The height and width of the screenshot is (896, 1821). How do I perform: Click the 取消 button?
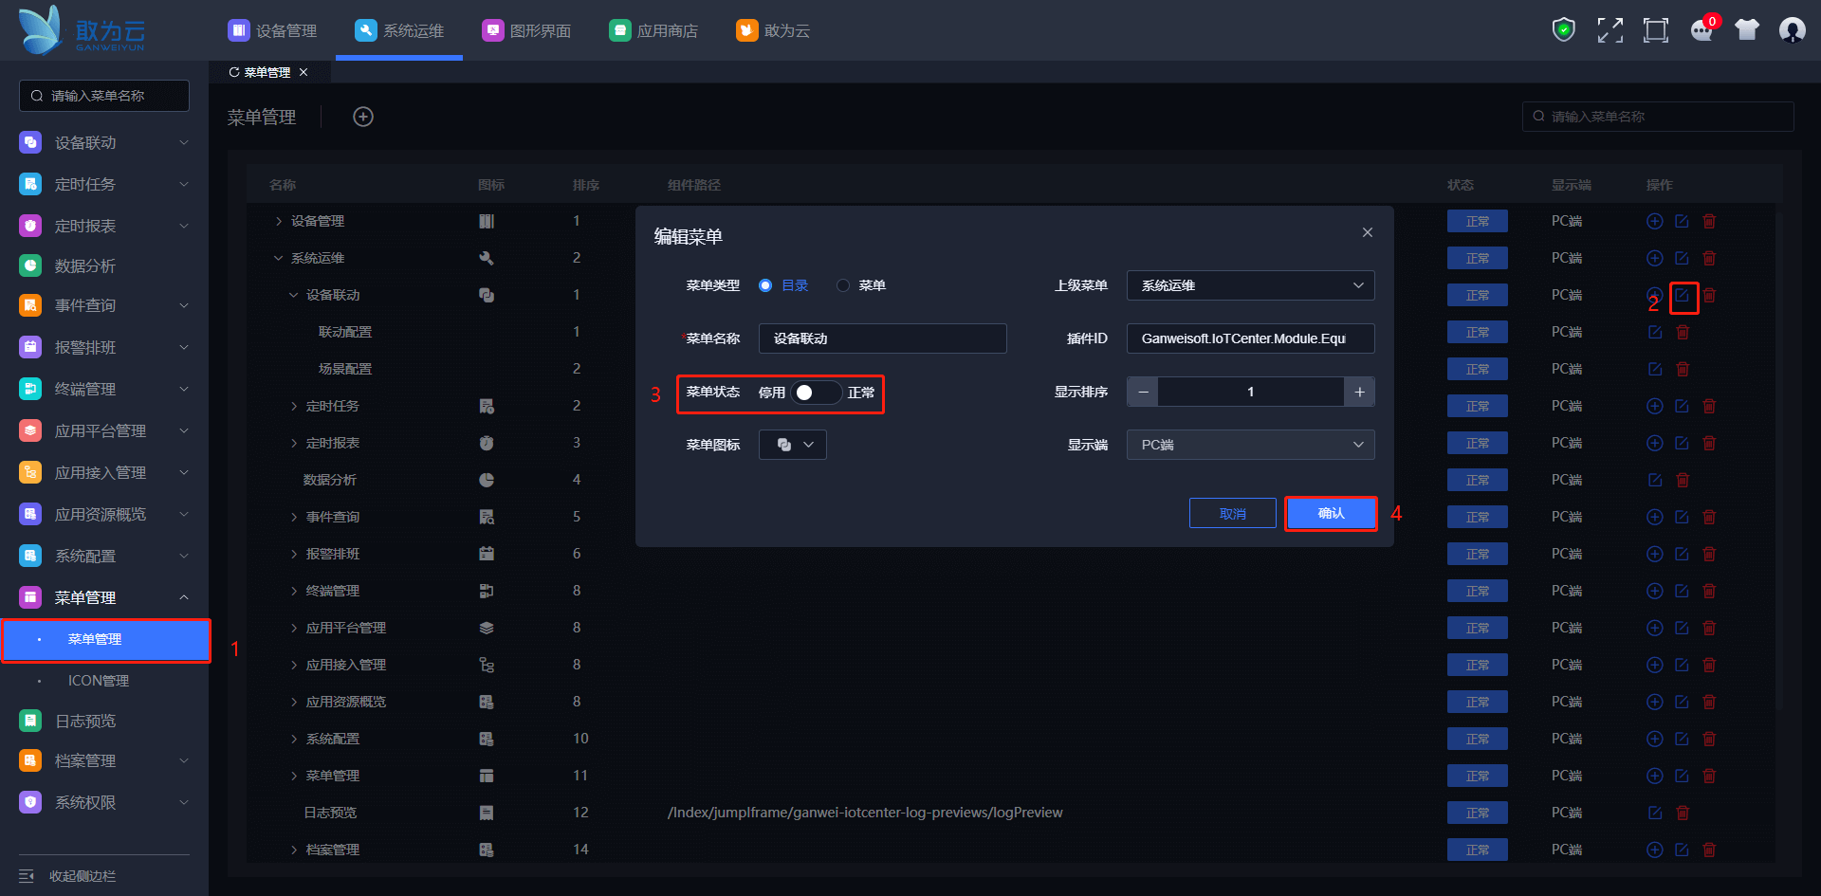coord(1232,514)
